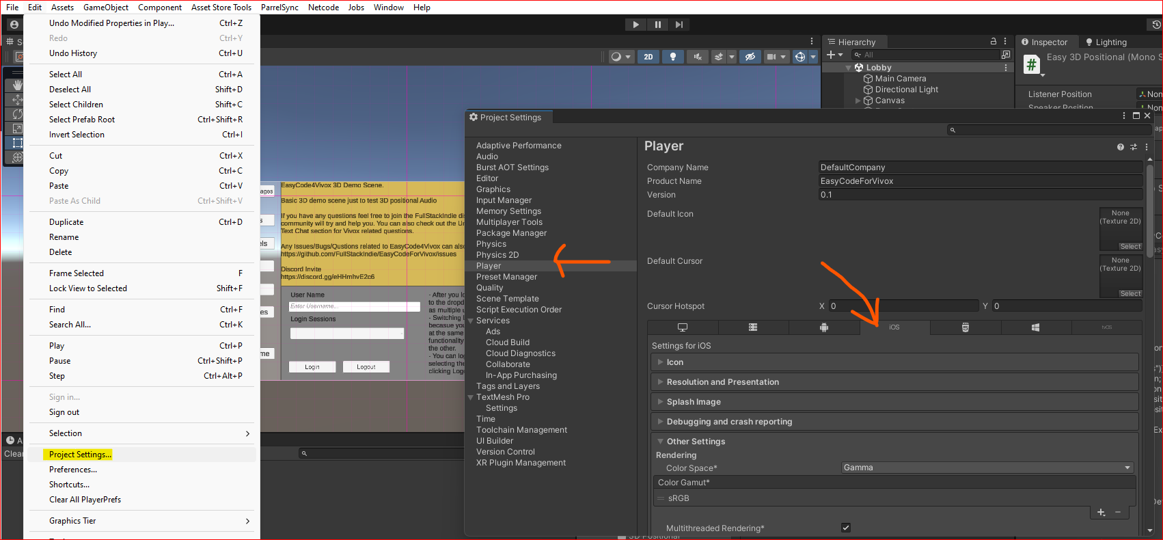Select Quality in Project Settings list
The width and height of the screenshot is (1163, 540).
tap(489, 288)
